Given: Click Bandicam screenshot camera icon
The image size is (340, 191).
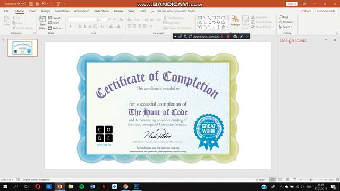Looking at the screenshot, I should point(235,37).
